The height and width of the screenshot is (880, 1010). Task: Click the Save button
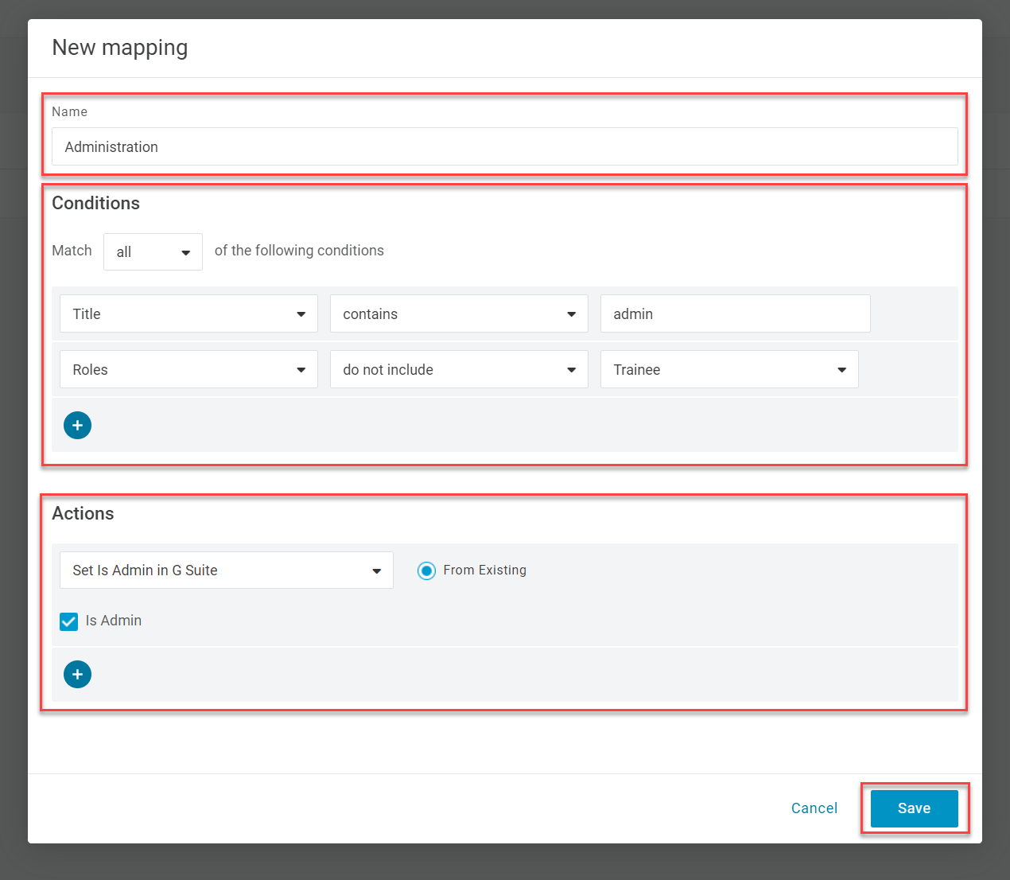click(913, 808)
